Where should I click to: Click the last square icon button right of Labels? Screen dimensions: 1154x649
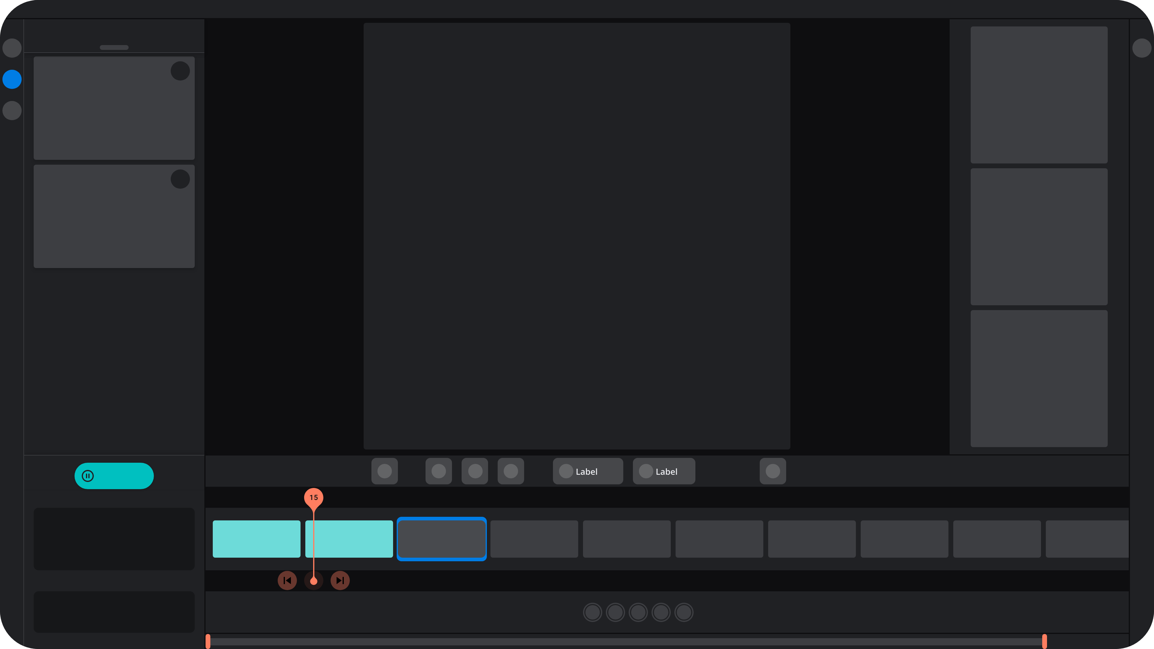coord(773,471)
